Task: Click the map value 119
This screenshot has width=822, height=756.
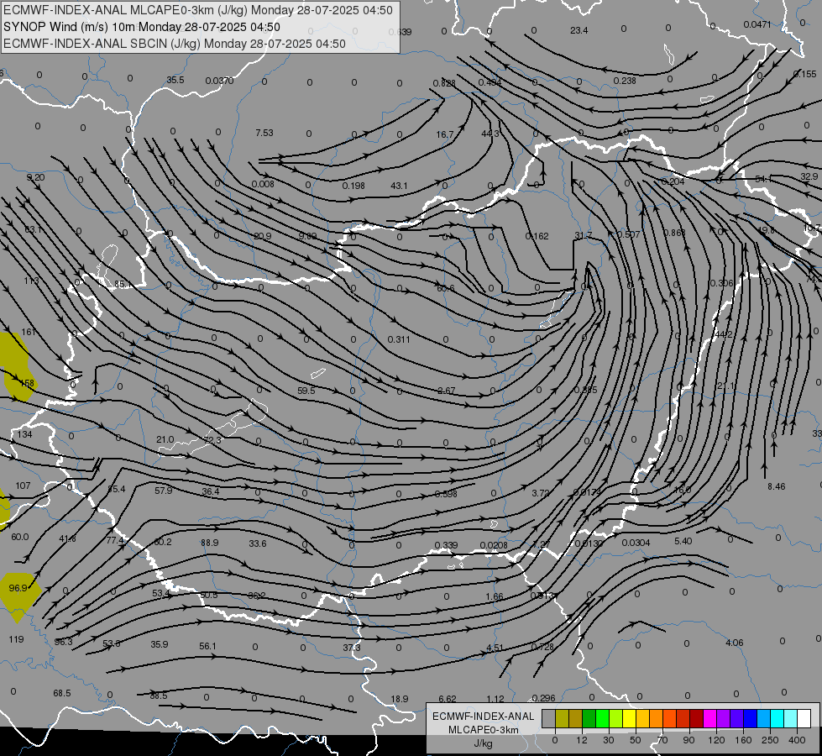Action: 16,639
